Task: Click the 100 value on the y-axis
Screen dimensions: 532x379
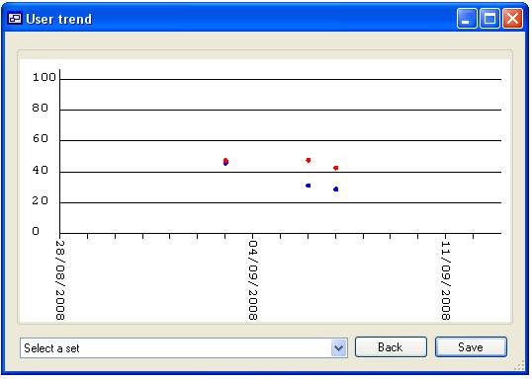Action: coord(44,77)
